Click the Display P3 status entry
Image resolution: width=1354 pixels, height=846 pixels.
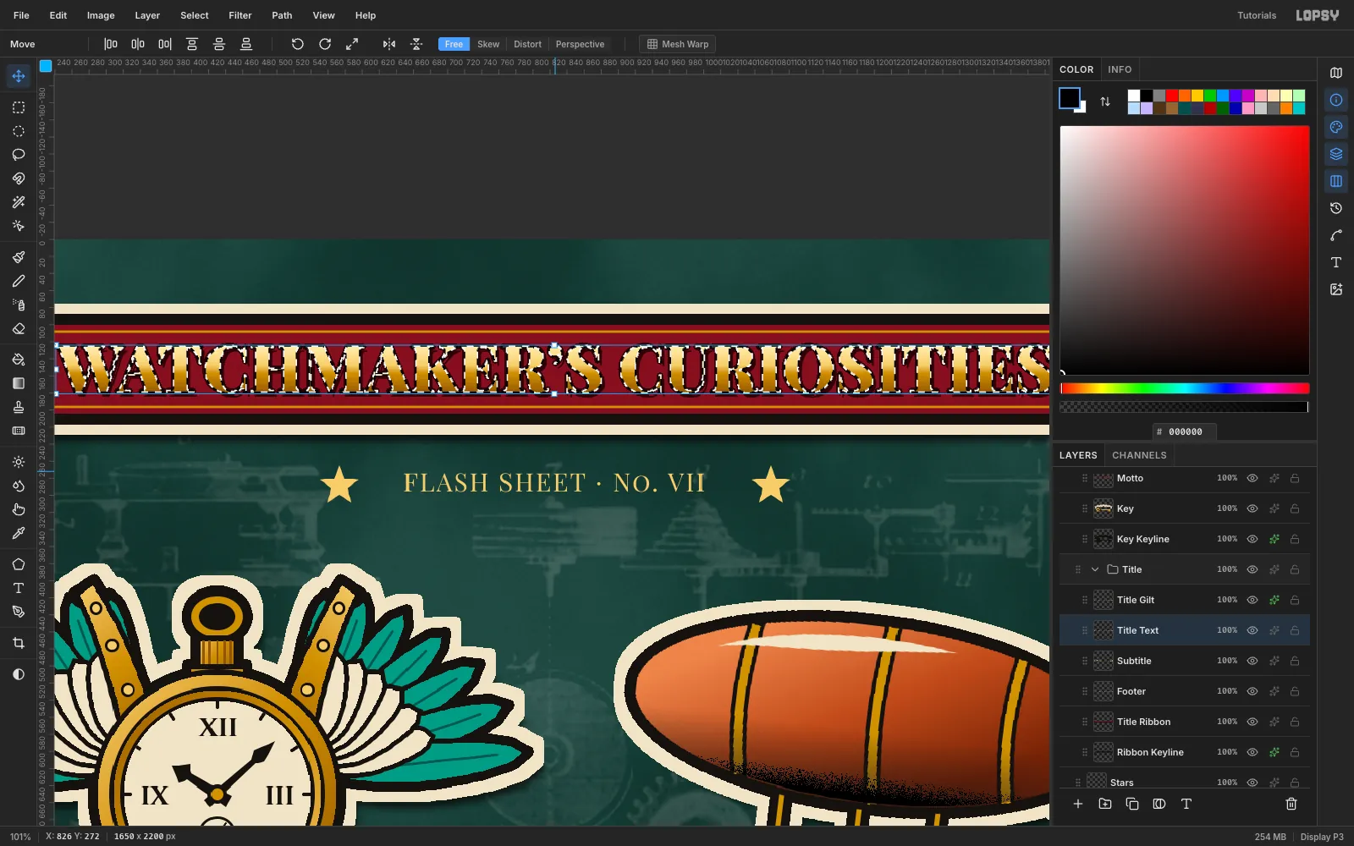tap(1322, 837)
